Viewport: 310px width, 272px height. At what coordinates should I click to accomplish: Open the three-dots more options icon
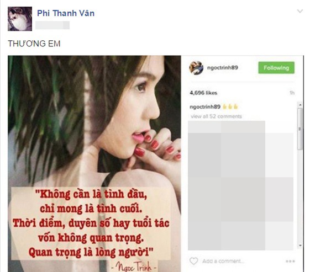pos(290,262)
